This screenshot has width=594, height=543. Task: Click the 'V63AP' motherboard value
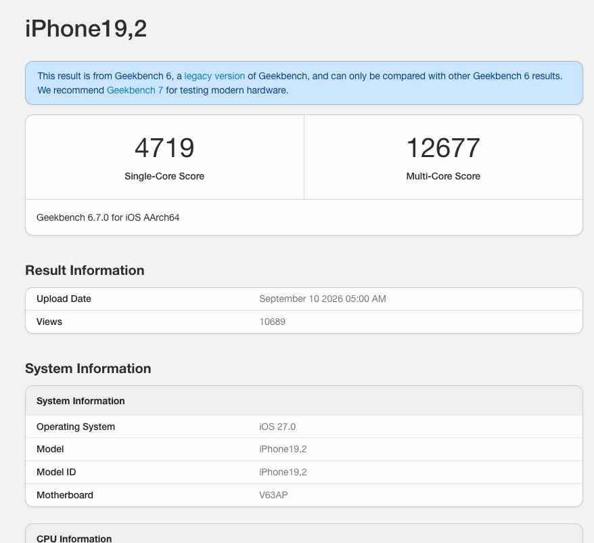(273, 495)
